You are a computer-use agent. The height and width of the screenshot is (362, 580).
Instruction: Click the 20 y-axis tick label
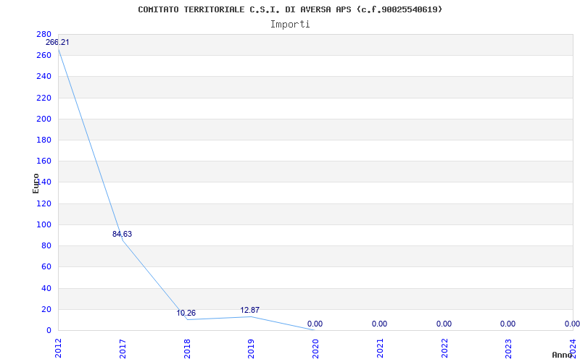(46, 309)
